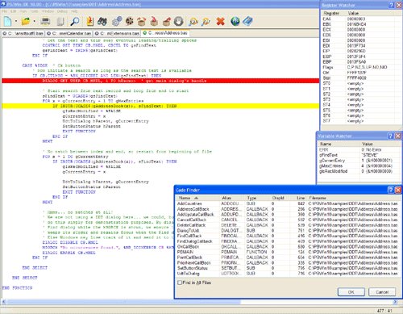The height and width of the screenshot is (314, 403).
Task: Click the right arrow of editor horizontal scrollbar
Action: 395,302
